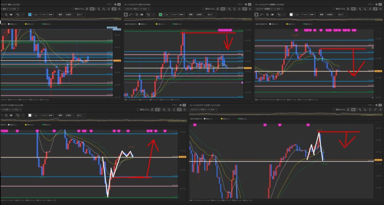Pick the green color swatch in daily chart toolbar

pos(160,14)
